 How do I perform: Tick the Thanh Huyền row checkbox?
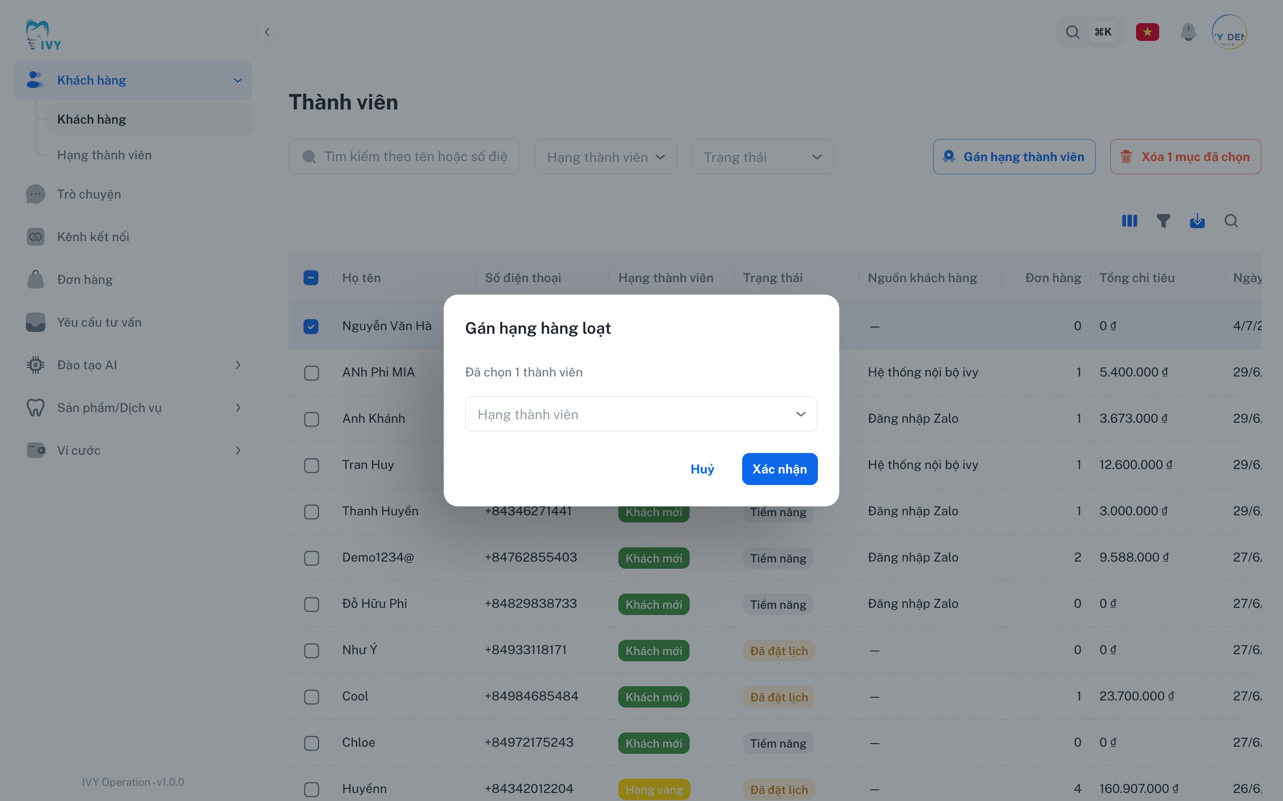311,512
